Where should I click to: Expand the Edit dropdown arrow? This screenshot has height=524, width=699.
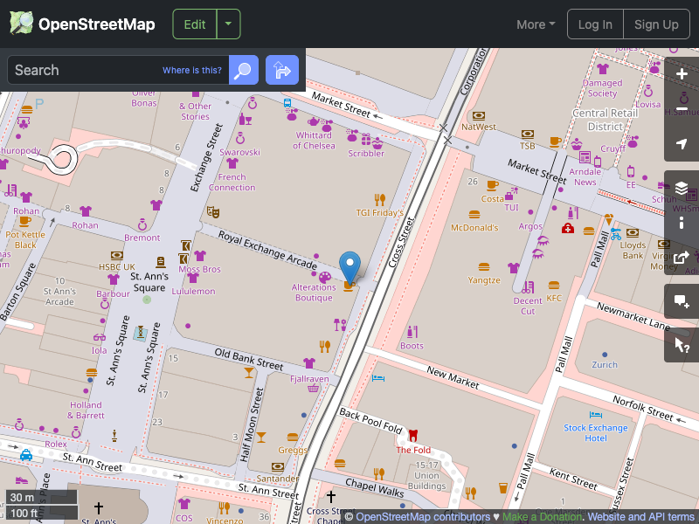click(227, 24)
